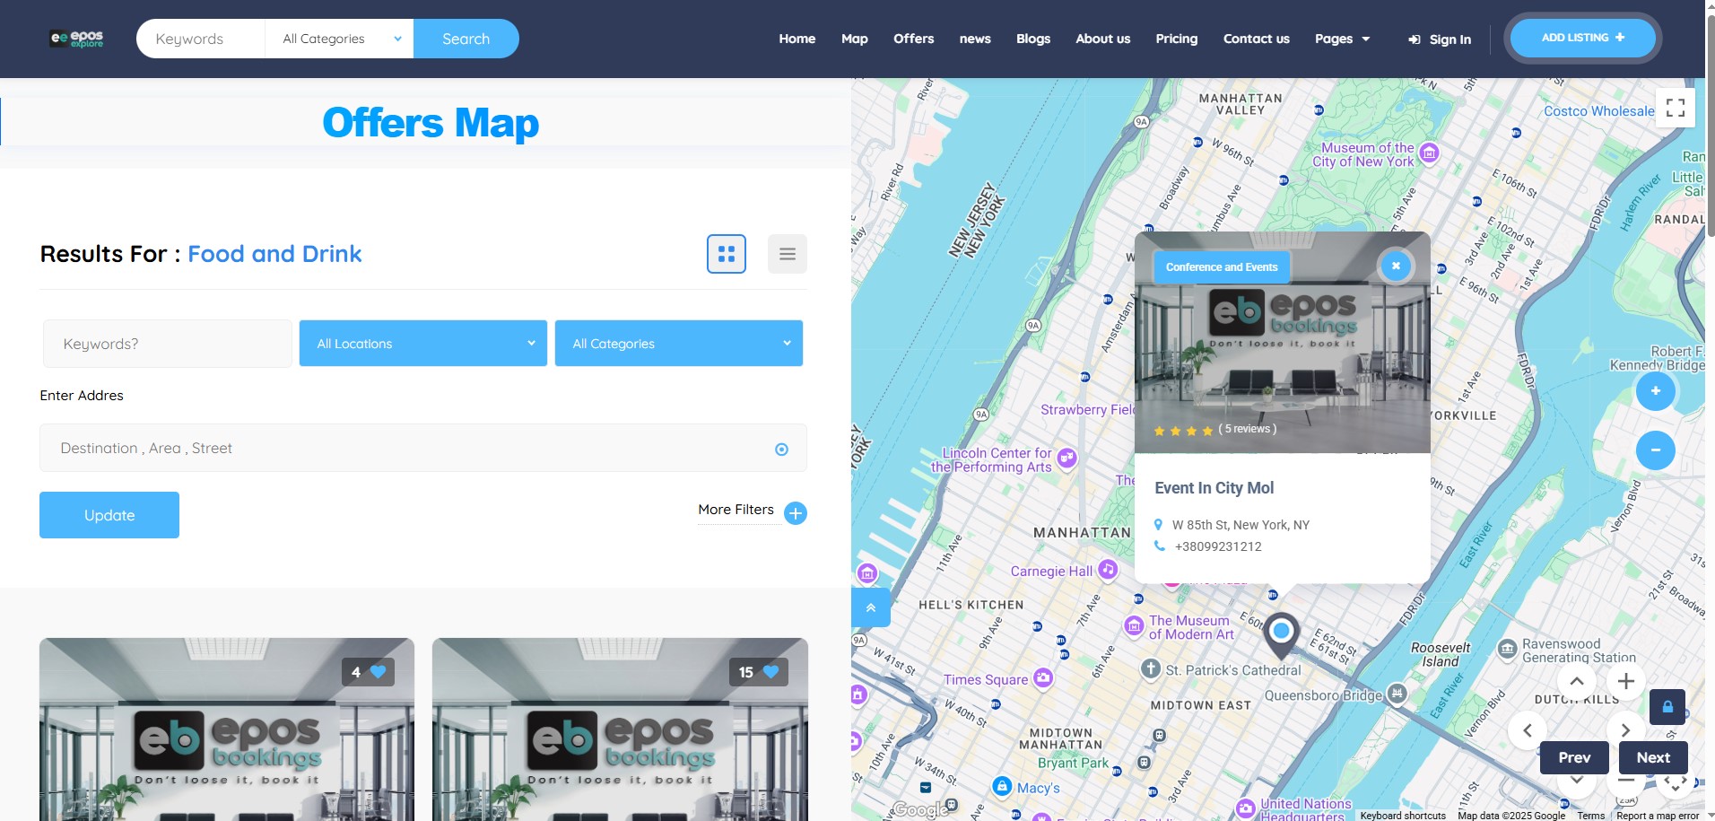This screenshot has height=821, width=1715.
Task: Go to Contact us page
Action: 1256,39
